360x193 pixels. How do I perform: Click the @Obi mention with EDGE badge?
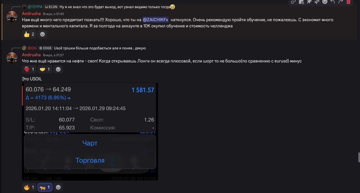pos(30,48)
